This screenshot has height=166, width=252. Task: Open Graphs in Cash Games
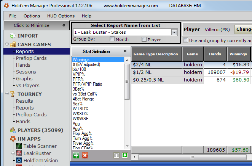tap(24, 78)
